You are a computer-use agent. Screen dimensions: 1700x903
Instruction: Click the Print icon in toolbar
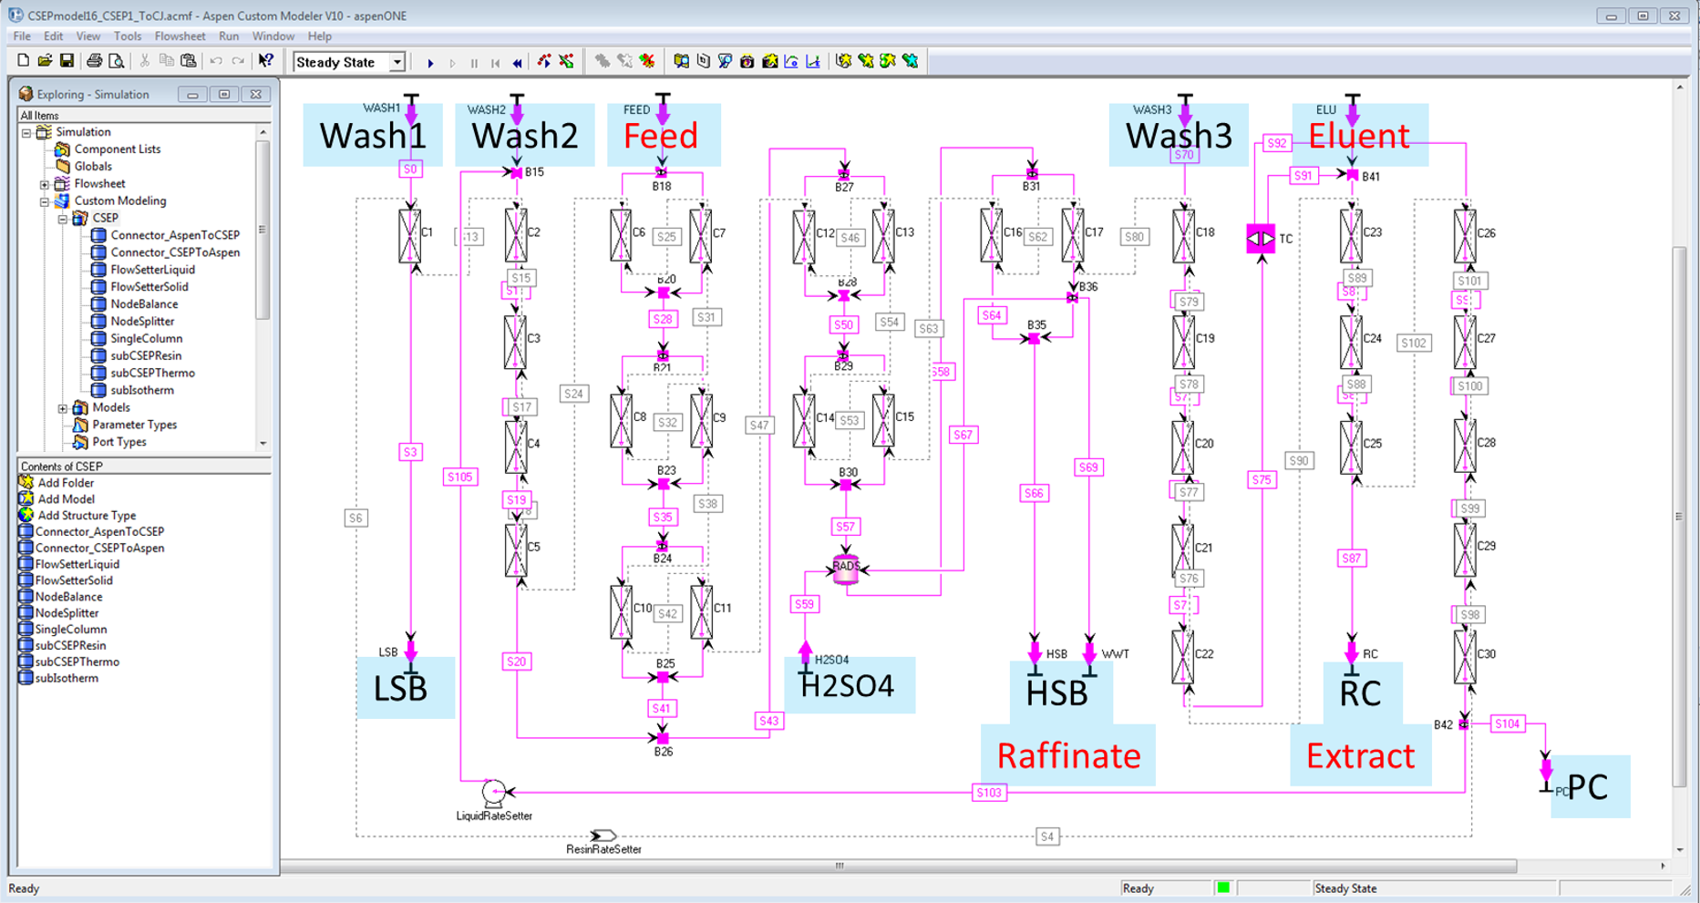coord(94,61)
